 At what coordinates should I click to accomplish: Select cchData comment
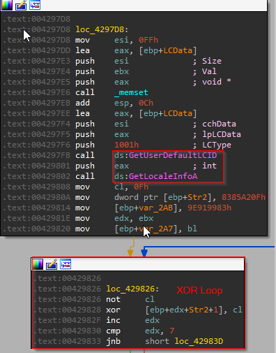coord(219,124)
